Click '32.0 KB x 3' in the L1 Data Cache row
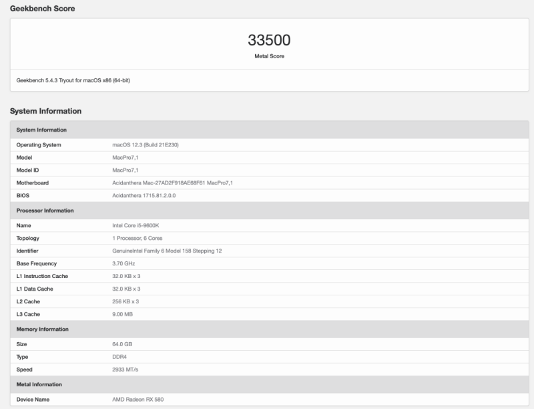The width and height of the screenshot is (534, 409). pos(126,289)
